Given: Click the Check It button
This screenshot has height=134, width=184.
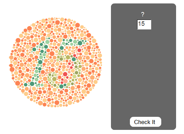Looking at the screenshot, I should pos(145,122).
